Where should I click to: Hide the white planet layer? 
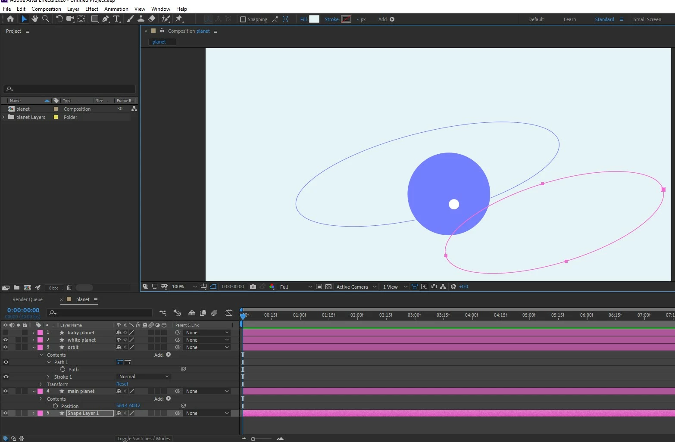(x=6, y=340)
